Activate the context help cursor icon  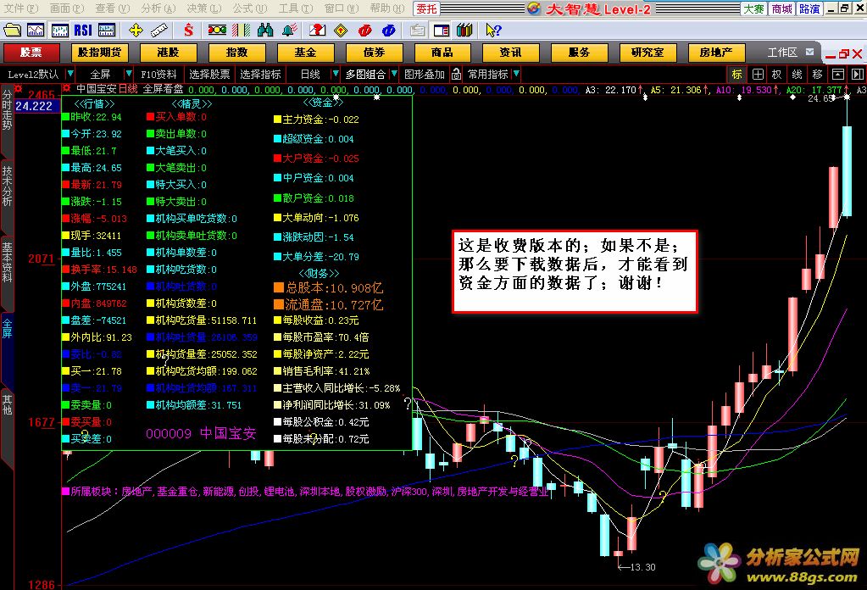click(493, 31)
